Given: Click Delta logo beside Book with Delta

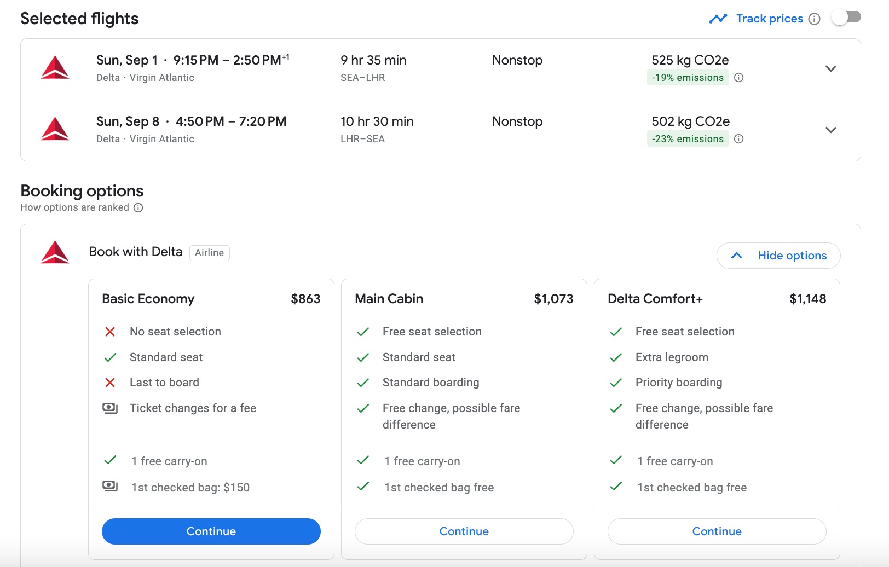Looking at the screenshot, I should click(55, 252).
